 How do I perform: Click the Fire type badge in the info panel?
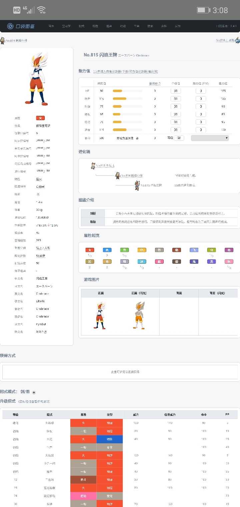click(x=40, y=118)
